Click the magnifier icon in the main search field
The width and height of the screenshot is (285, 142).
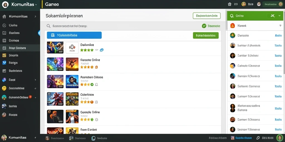point(48,26)
